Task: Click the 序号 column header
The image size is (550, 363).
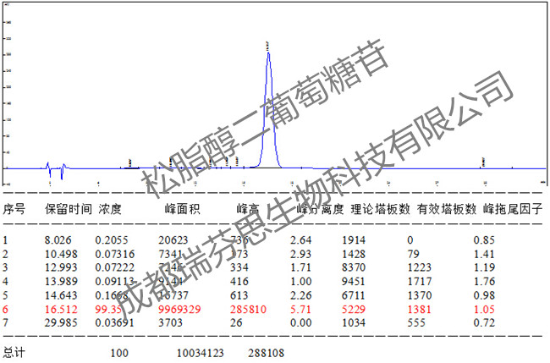Action: click(14, 209)
